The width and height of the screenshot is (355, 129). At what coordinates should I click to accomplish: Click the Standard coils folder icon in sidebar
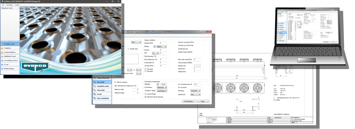tap(2, 44)
